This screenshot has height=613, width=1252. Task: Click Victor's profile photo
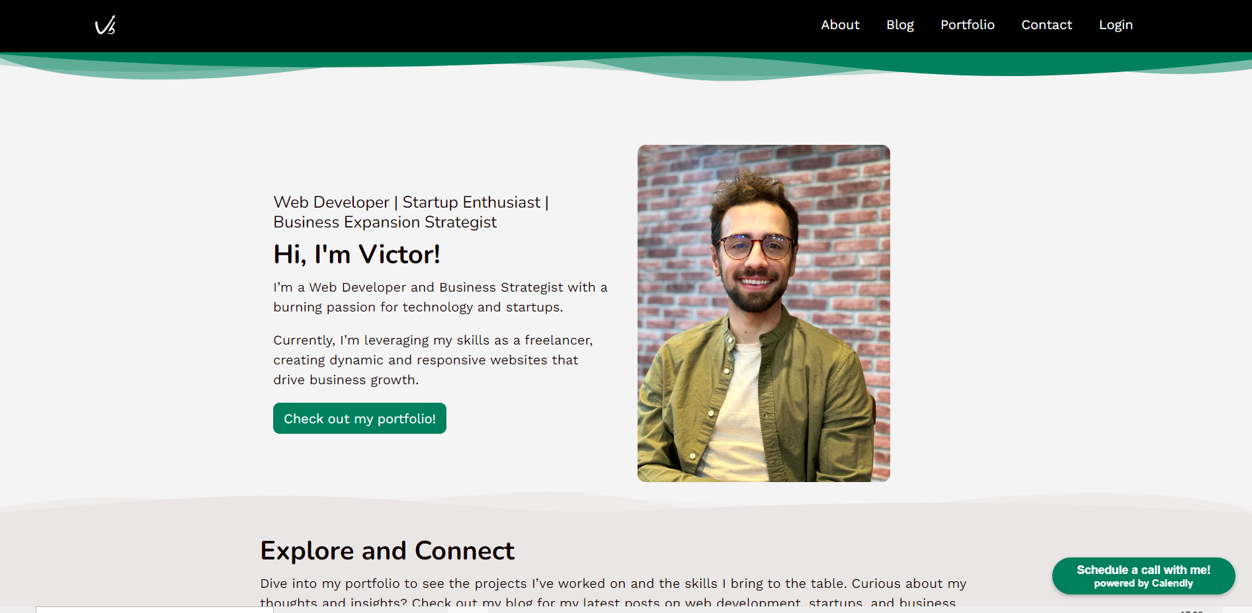pyautogui.click(x=763, y=313)
